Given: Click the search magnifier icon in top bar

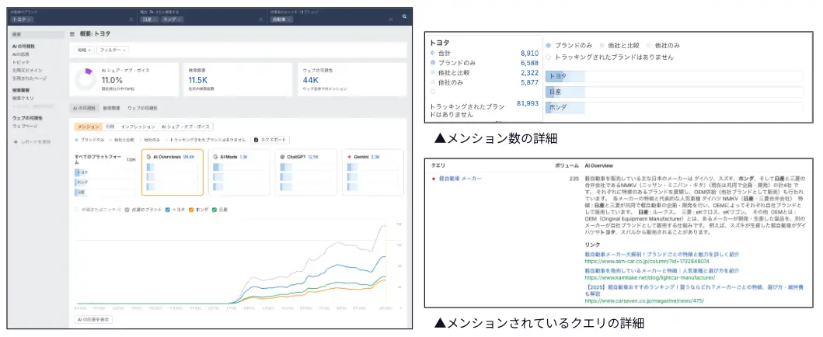Looking at the screenshot, I should coord(404,16).
